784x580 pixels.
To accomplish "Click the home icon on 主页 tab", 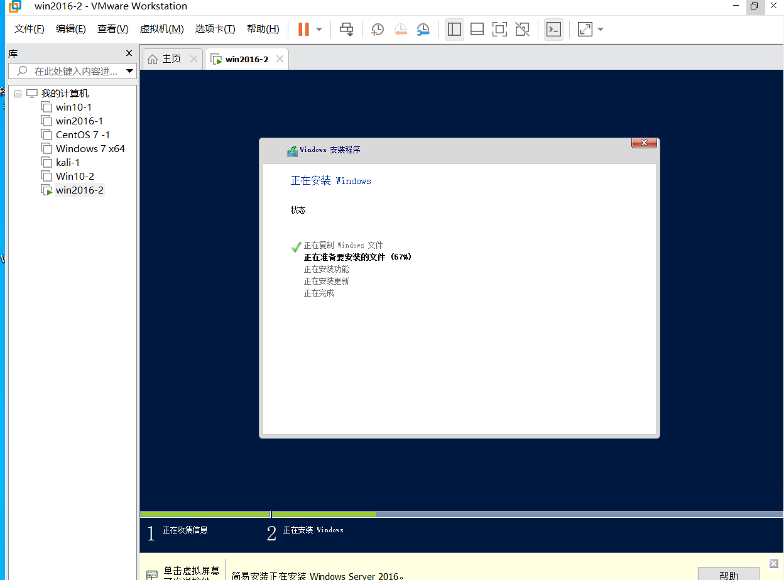I will pos(153,59).
